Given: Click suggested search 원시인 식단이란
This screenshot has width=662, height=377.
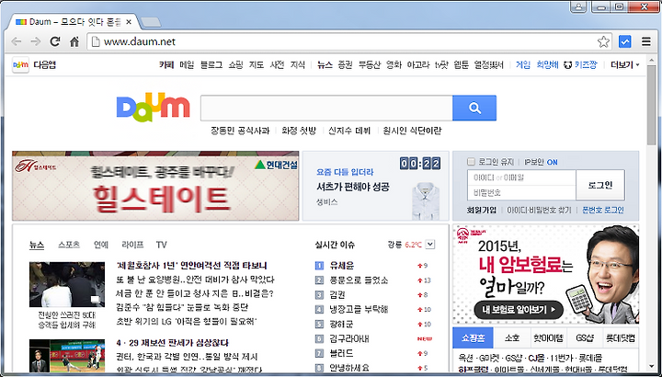Looking at the screenshot, I should (412, 131).
